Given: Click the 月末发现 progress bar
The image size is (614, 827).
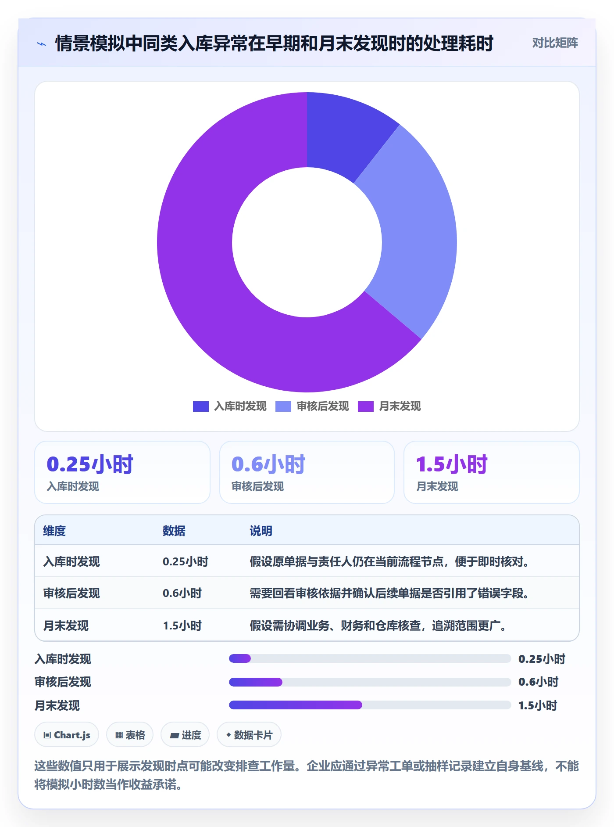Looking at the screenshot, I should (x=370, y=705).
